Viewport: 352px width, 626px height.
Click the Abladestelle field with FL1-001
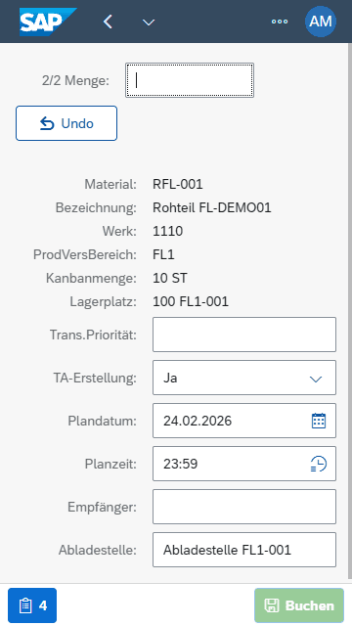(x=244, y=550)
